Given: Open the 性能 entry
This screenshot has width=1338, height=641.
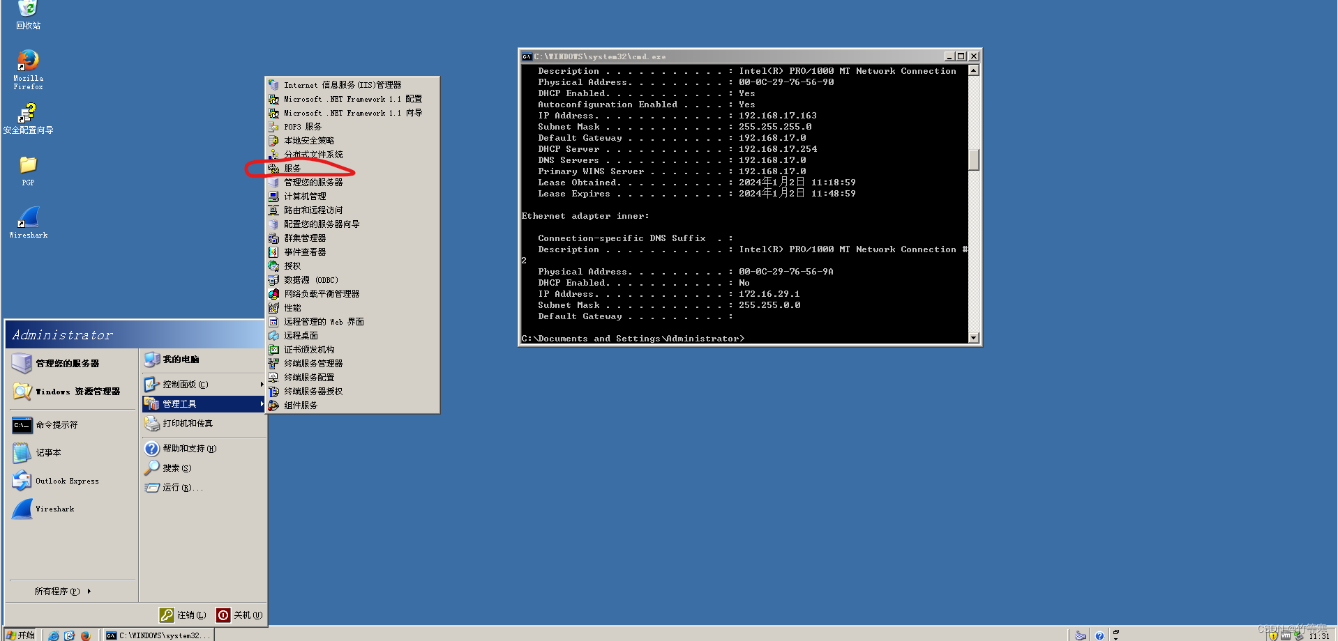Looking at the screenshot, I should 352,308.
